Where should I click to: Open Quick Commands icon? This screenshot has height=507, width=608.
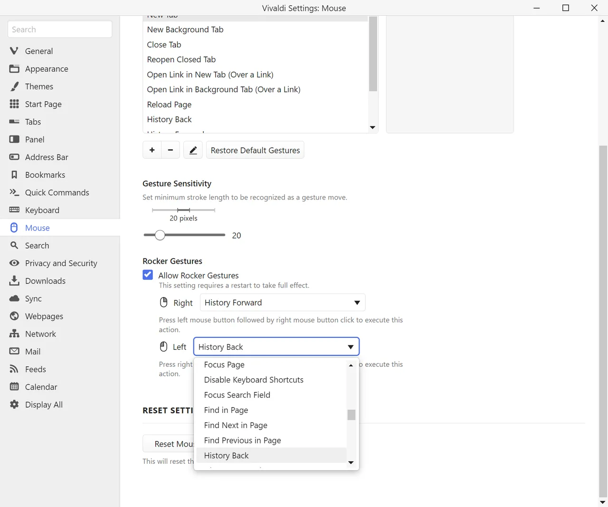pyautogui.click(x=14, y=192)
